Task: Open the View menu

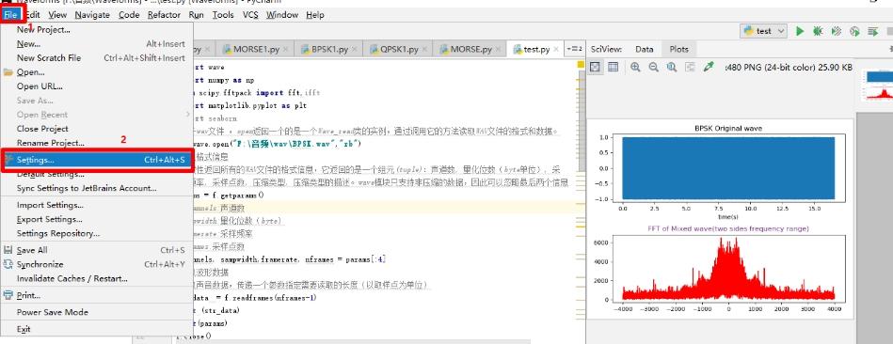Action: [x=57, y=15]
